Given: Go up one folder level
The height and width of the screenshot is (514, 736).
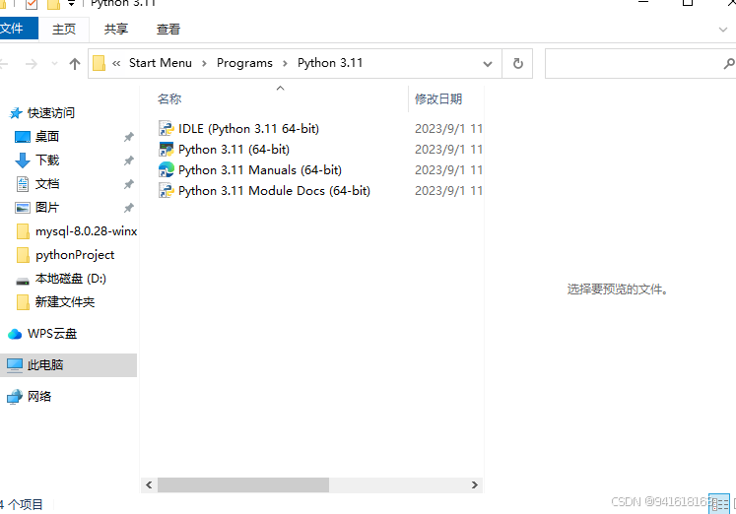Looking at the screenshot, I should click(x=75, y=64).
